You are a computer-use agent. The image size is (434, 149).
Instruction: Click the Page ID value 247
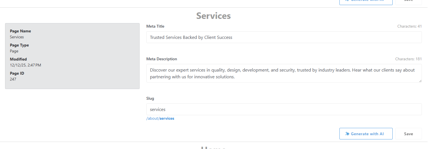(x=13, y=79)
